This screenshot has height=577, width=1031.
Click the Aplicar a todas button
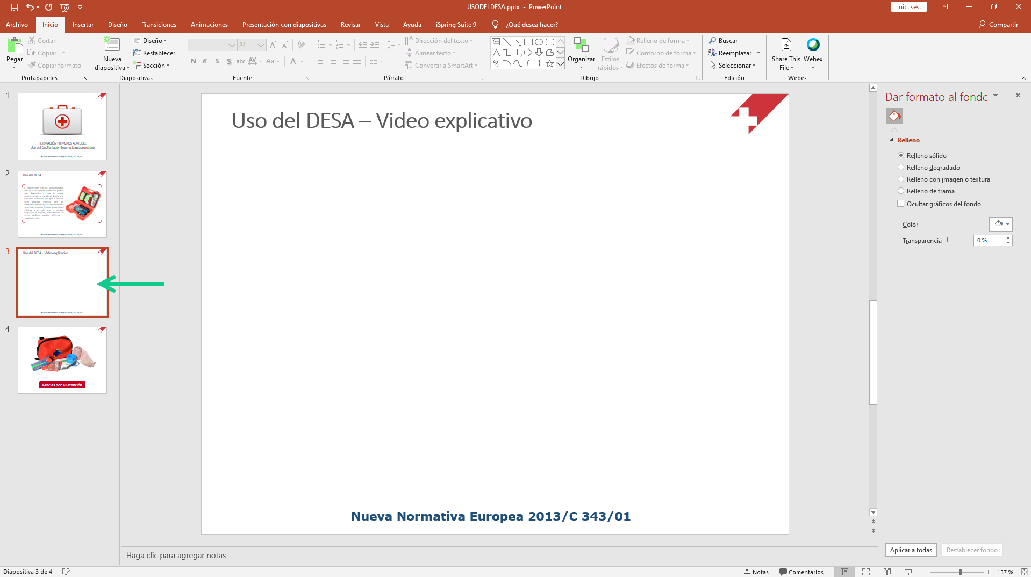[x=911, y=550]
